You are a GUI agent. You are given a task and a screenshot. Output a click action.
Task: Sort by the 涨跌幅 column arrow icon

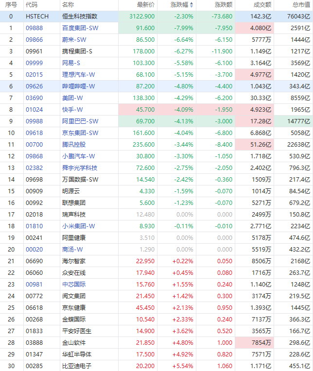[191, 5]
